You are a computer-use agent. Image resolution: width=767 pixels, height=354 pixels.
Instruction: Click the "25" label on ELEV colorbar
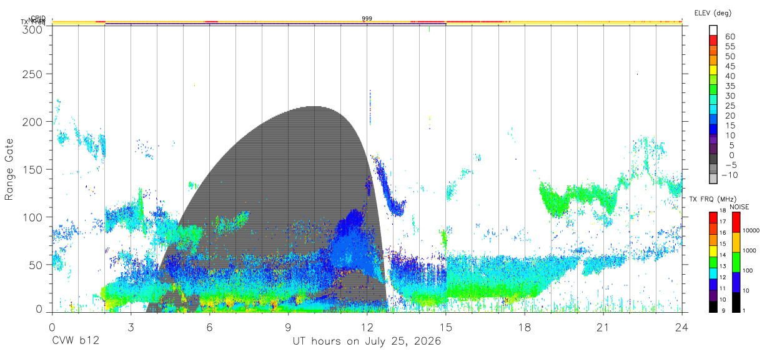point(730,106)
